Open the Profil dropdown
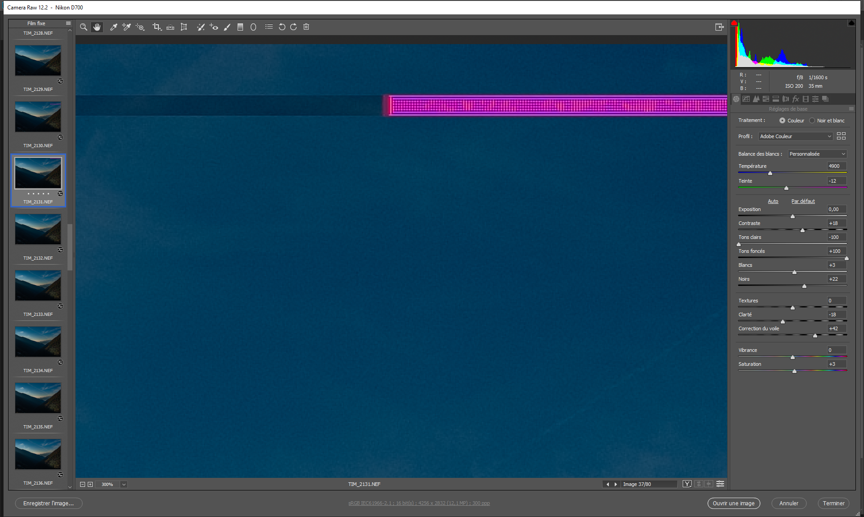 [x=795, y=136]
